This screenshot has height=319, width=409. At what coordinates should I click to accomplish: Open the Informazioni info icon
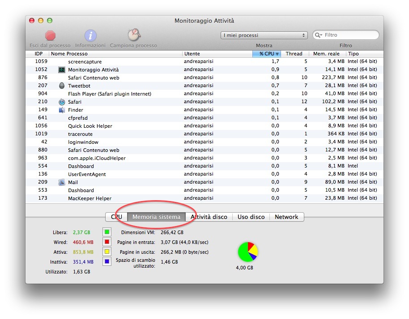90,35
